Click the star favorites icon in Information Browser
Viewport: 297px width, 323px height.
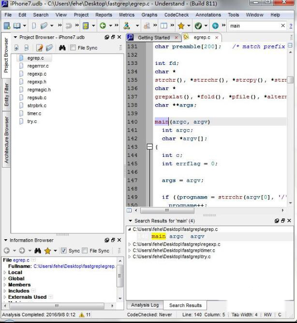(47, 251)
